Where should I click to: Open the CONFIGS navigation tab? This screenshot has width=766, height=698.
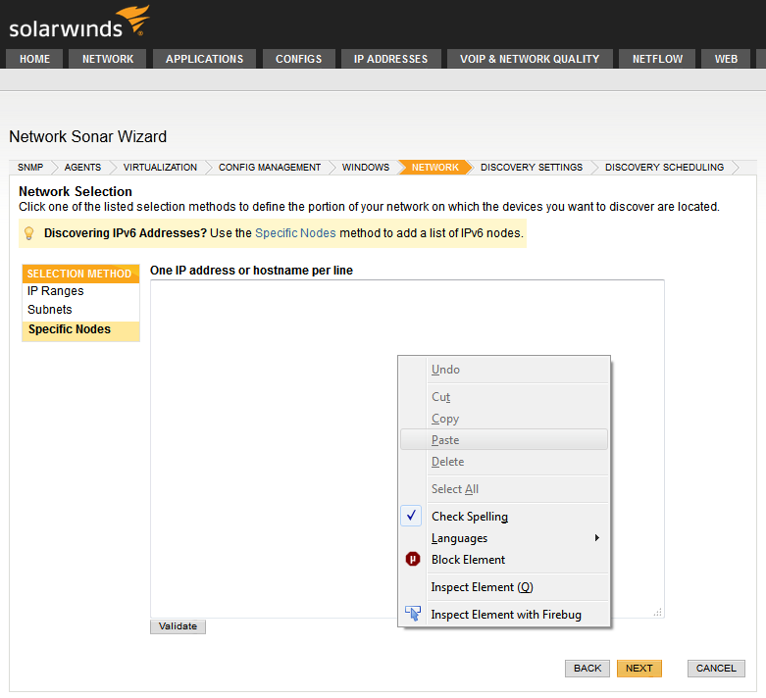pos(299,59)
